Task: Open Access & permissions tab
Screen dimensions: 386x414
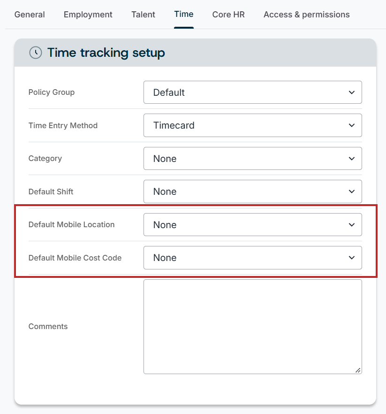Action: coord(307,15)
